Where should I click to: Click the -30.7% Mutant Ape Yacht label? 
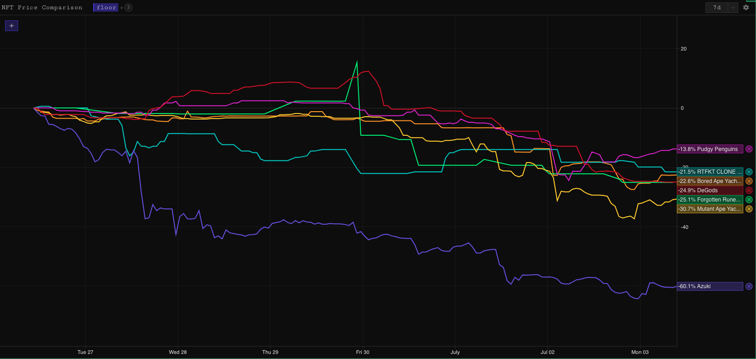coord(710,209)
